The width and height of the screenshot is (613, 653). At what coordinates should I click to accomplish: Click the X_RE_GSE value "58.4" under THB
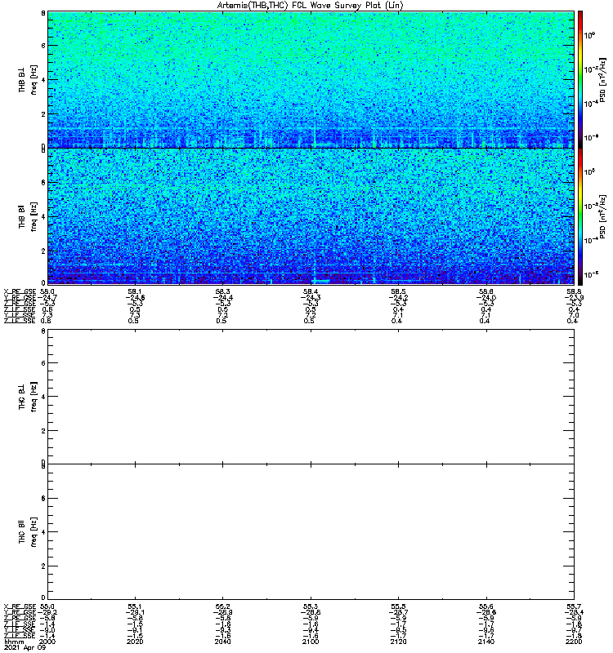point(311,291)
